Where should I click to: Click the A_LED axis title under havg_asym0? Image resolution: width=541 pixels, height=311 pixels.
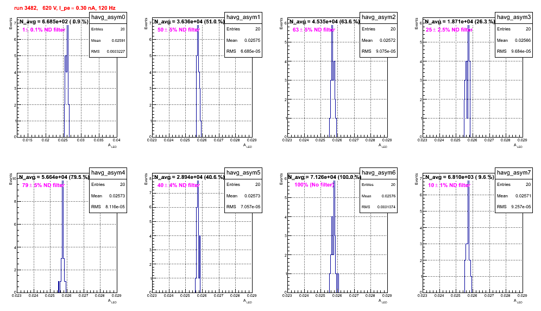pyautogui.click(x=112, y=146)
